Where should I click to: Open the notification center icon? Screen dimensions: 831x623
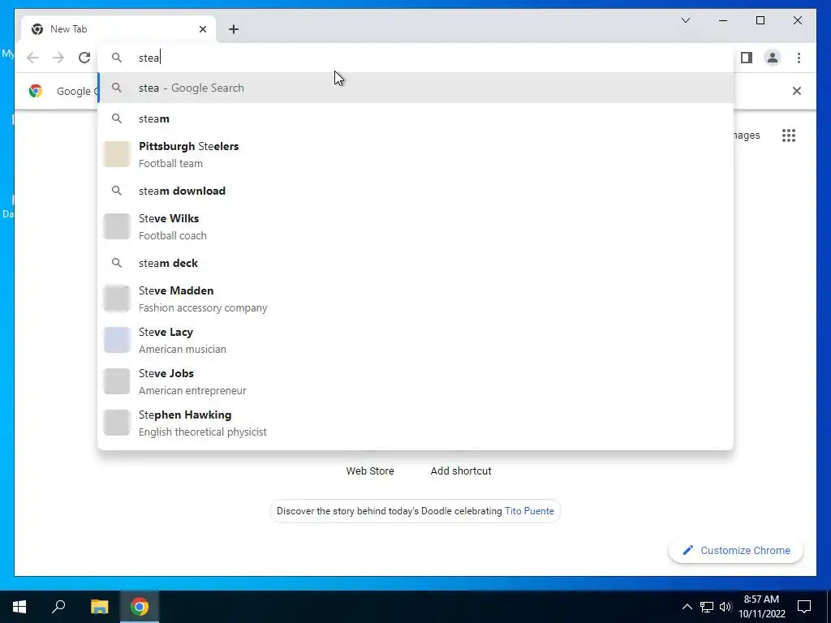[x=804, y=607]
